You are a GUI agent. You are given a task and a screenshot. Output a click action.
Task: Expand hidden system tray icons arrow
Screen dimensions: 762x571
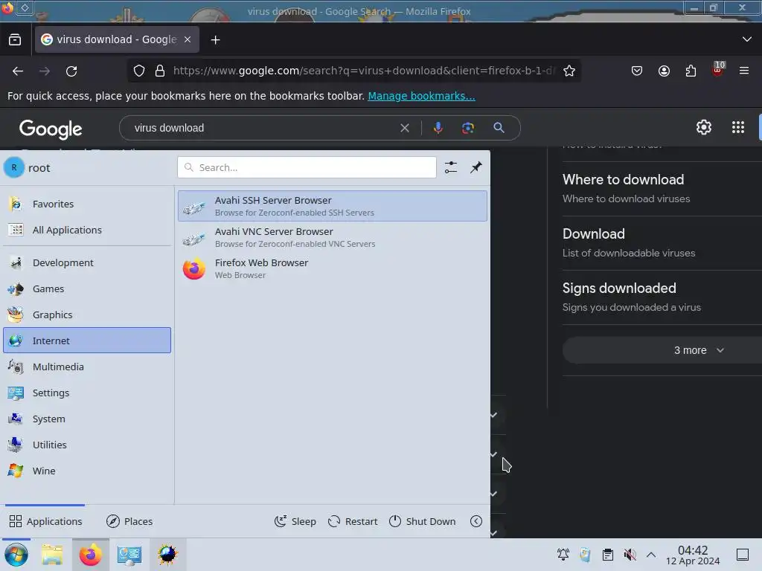(x=651, y=555)
